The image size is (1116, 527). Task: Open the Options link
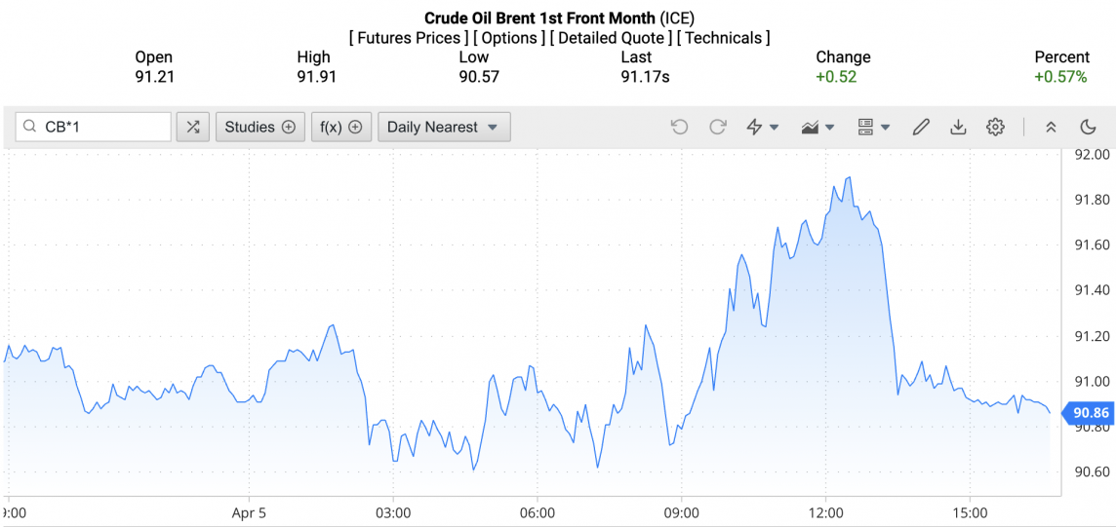(508, 38)
